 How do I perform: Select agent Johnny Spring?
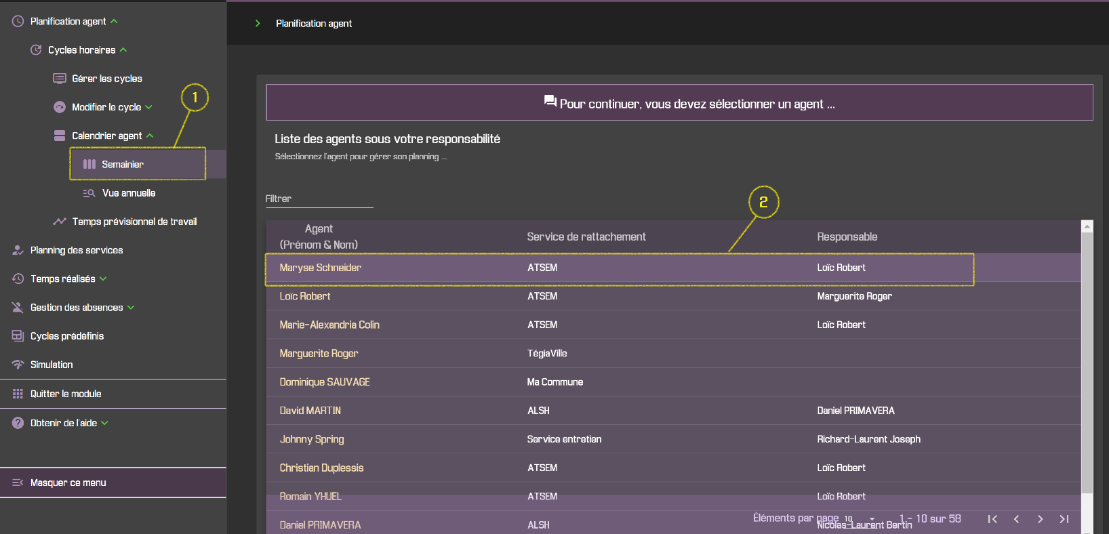(x=312, y=439)
